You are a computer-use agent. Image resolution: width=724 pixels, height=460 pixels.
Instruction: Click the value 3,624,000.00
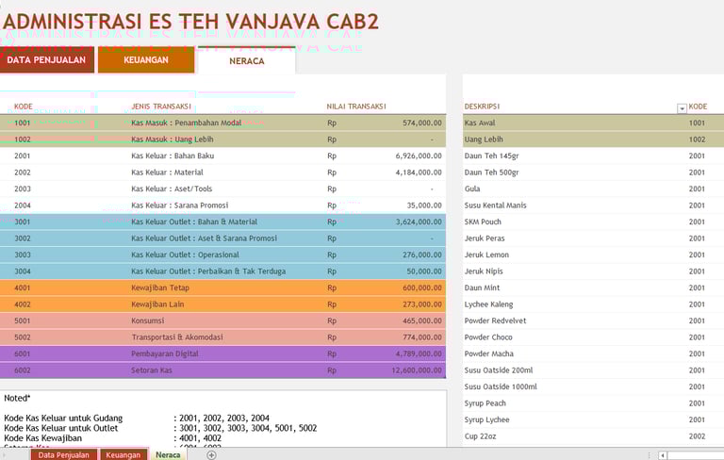[419, 222]
